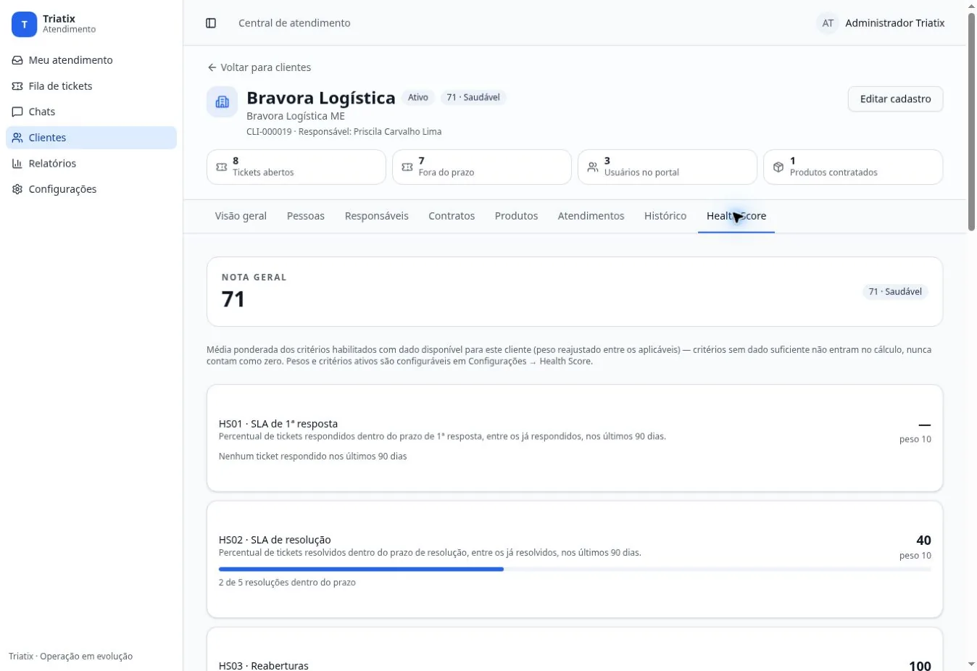The image size is (977, 671).
Task: Open the Chats section
Action: [x=91, y=112]
